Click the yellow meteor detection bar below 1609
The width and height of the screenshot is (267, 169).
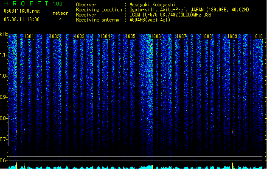pyautogui.click(x=233, y=166)
